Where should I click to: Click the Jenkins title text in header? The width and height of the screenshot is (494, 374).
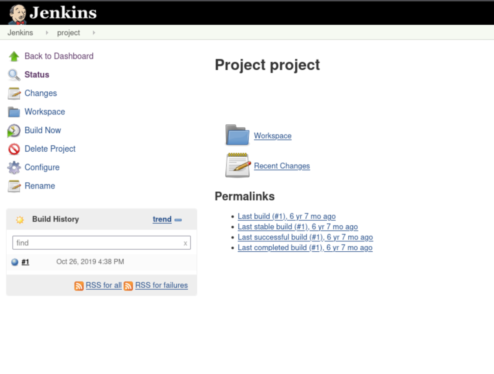point(63,13)
